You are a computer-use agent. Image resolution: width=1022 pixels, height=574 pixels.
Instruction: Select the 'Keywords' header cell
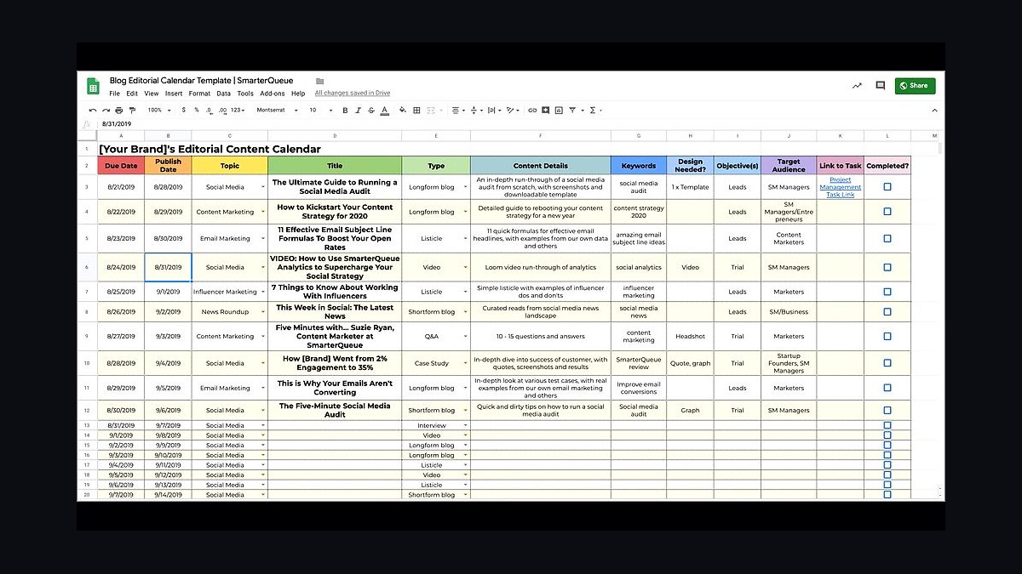639,166
